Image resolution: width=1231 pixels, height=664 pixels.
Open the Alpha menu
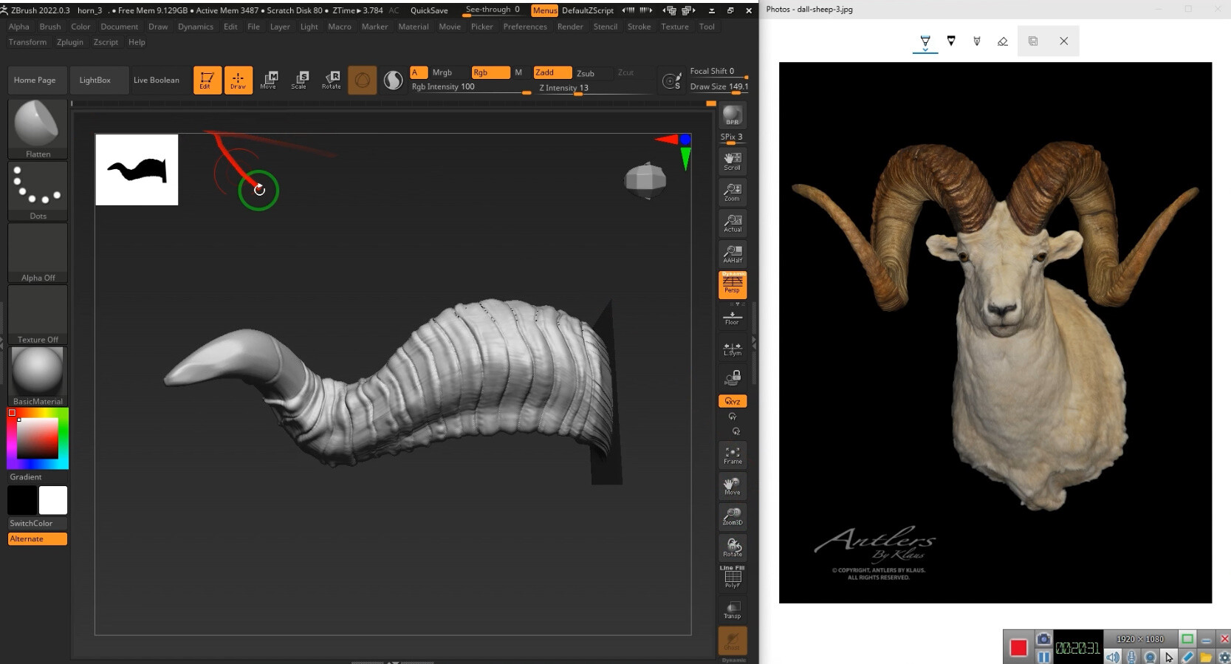point(19,27)
